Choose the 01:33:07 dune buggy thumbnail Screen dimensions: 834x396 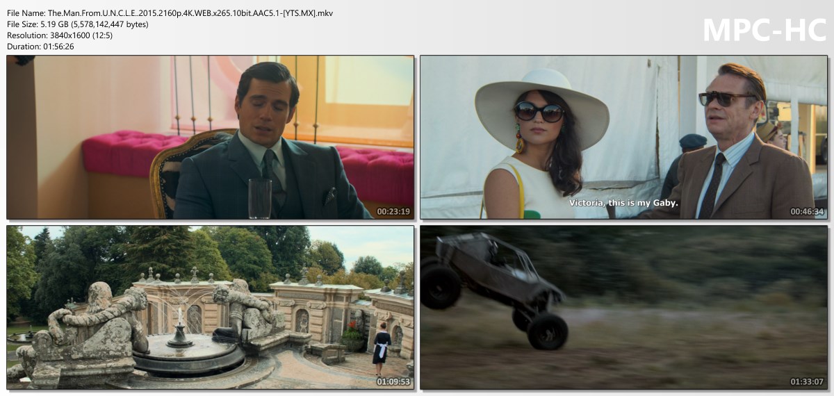(x=623, y=307)
